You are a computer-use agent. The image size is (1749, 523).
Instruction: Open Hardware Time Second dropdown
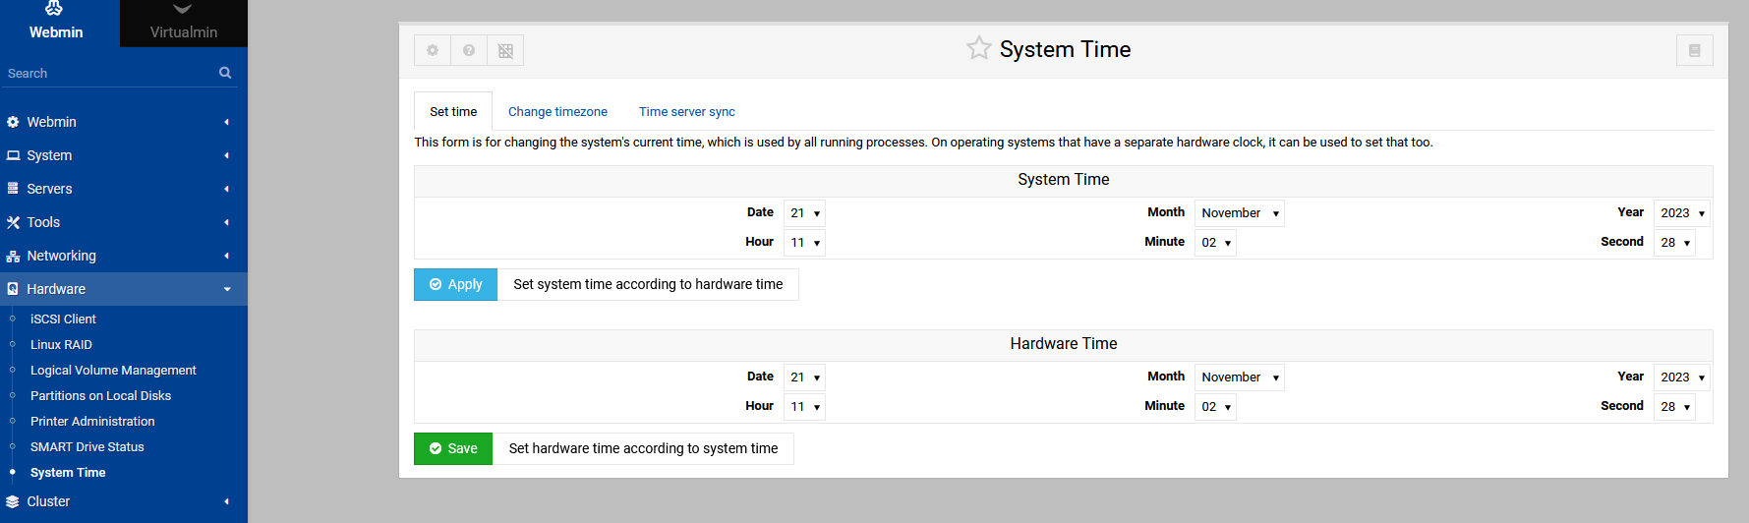[1674, 407]
